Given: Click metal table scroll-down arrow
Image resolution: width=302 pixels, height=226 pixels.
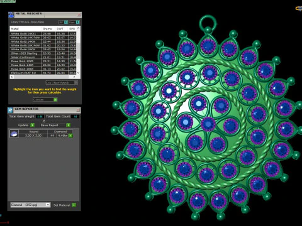Looking at the screenshot, I should point(78,73).
